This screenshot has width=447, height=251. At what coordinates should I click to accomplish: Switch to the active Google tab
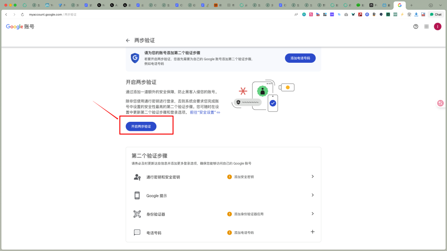click(400, 5)
